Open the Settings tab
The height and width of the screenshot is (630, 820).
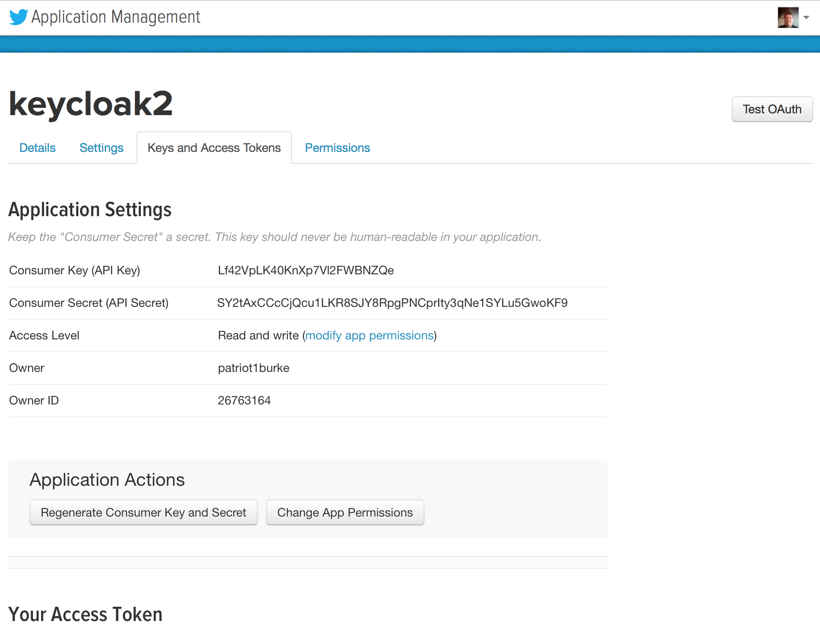tap(101, 148)
